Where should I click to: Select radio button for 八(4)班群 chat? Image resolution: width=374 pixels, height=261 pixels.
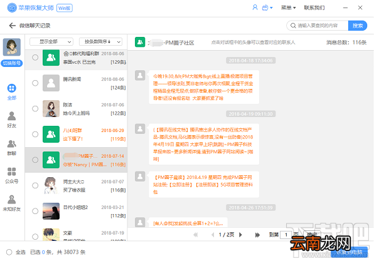(35, 134)
